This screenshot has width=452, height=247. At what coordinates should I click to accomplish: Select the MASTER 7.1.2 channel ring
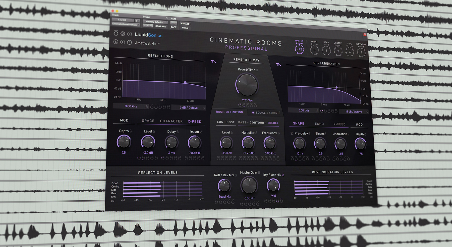click(299, 49)
